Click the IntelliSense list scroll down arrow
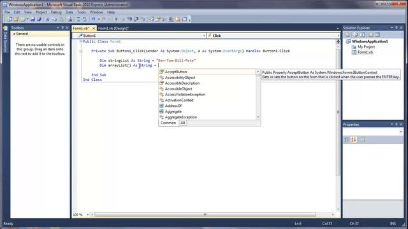Image resolution: width=408 pixels, height=229 pixels. [x=258, y=117]
